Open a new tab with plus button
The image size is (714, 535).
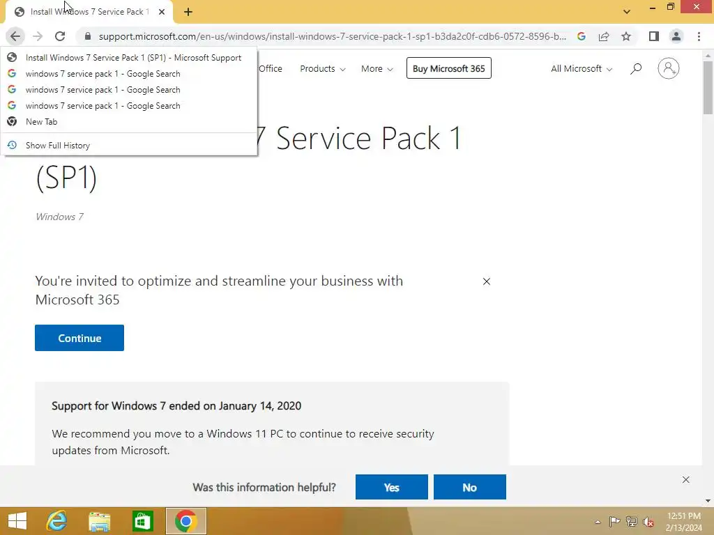click(188, 12)
